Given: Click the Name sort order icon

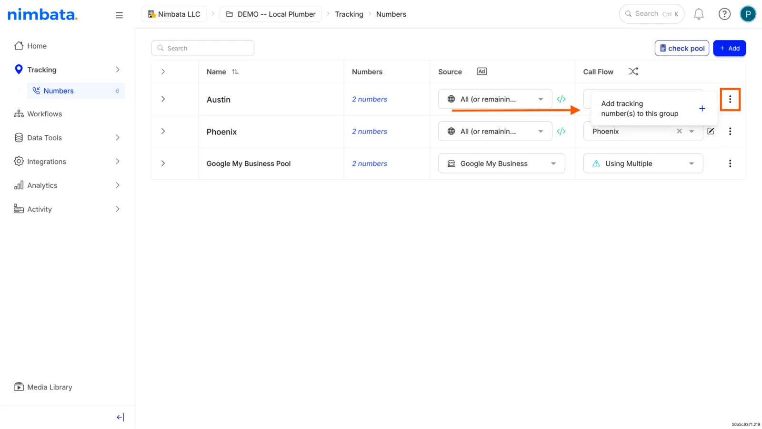Looking at the screenshot, I should click(235, 71).
